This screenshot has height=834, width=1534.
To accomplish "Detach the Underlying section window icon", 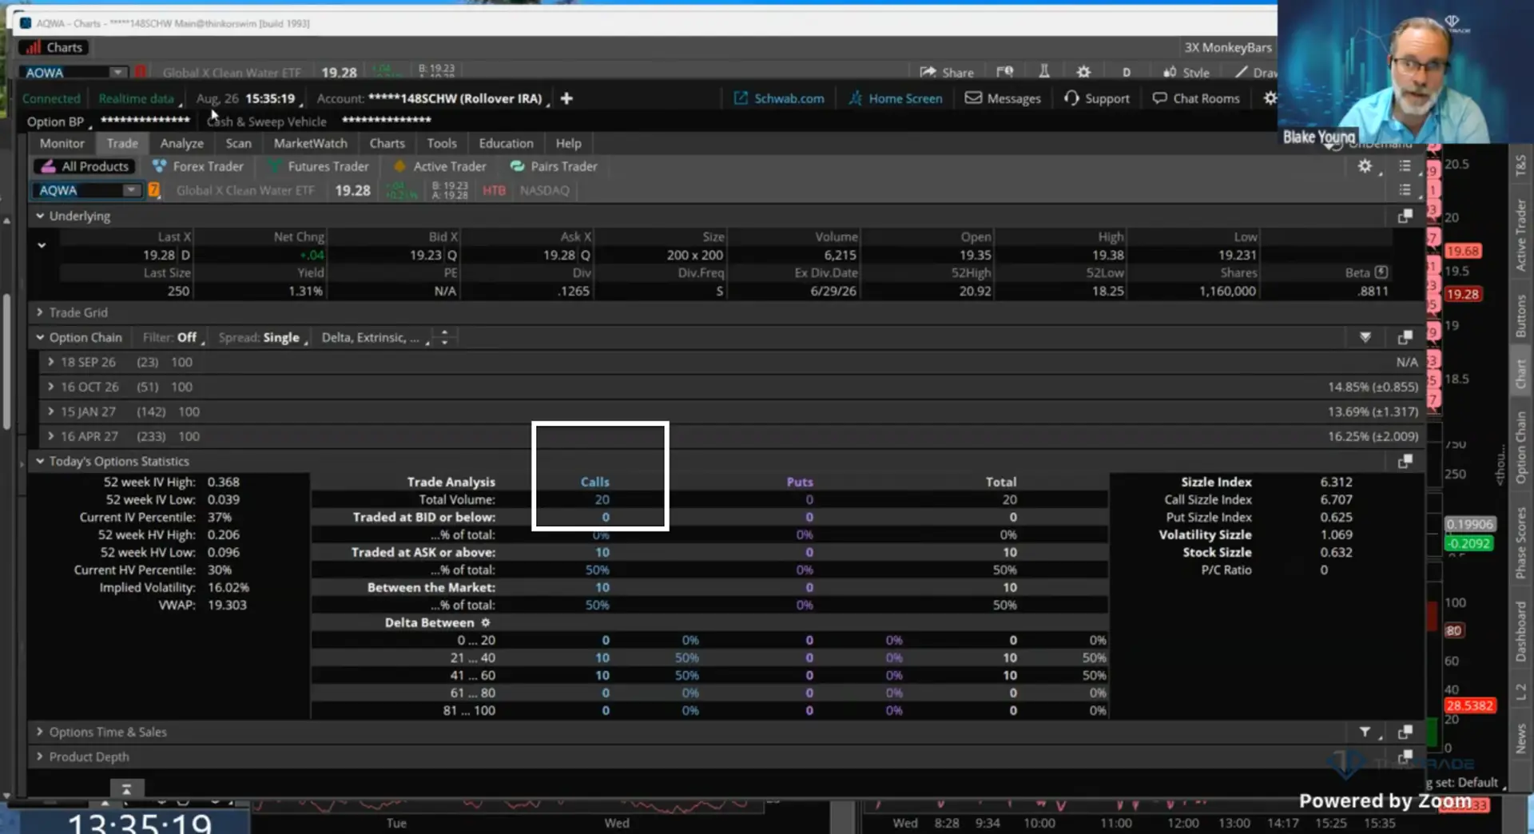I will [x=1405, y=216].
